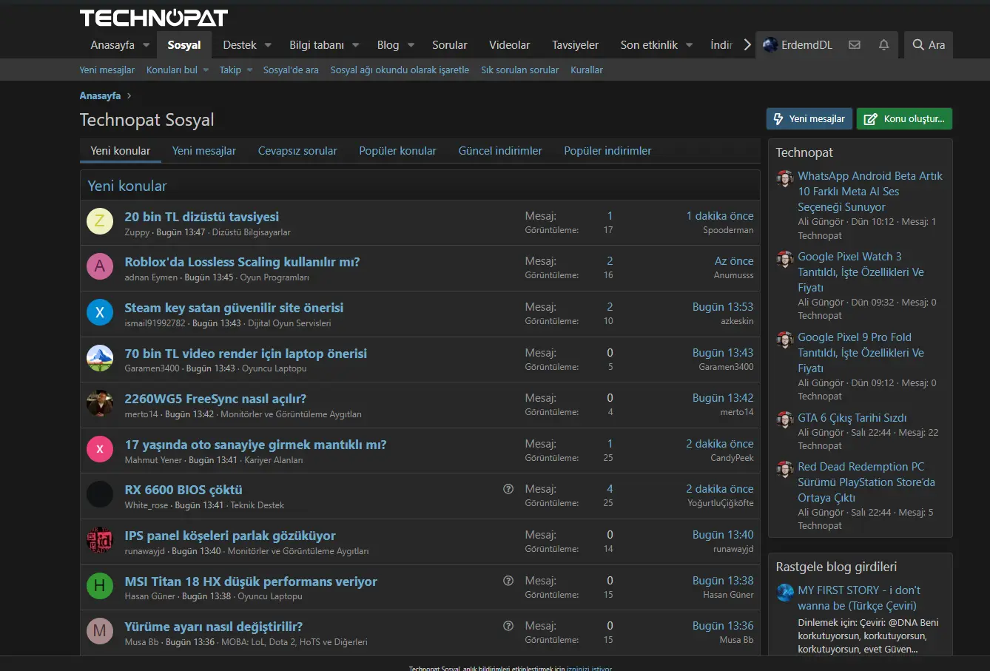
Task: Open the Konuları bul dropdown
Action: coord(178,70)
